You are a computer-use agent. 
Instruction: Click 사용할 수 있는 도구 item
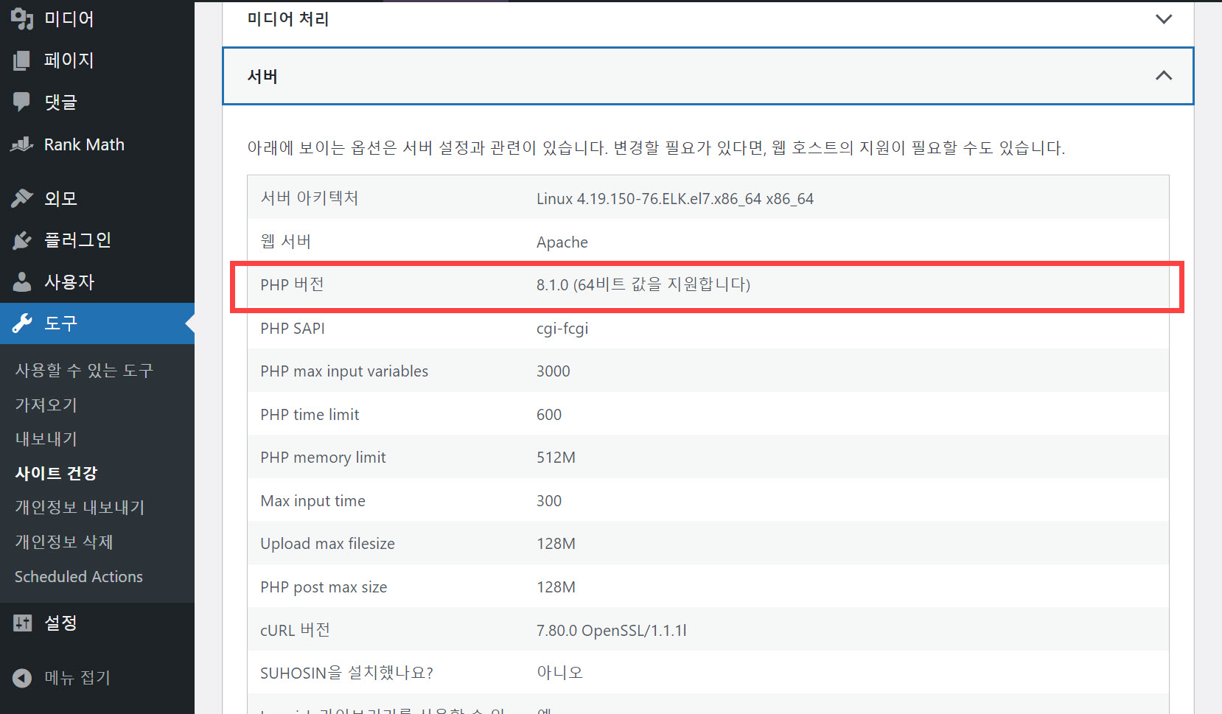pos(83,369)
